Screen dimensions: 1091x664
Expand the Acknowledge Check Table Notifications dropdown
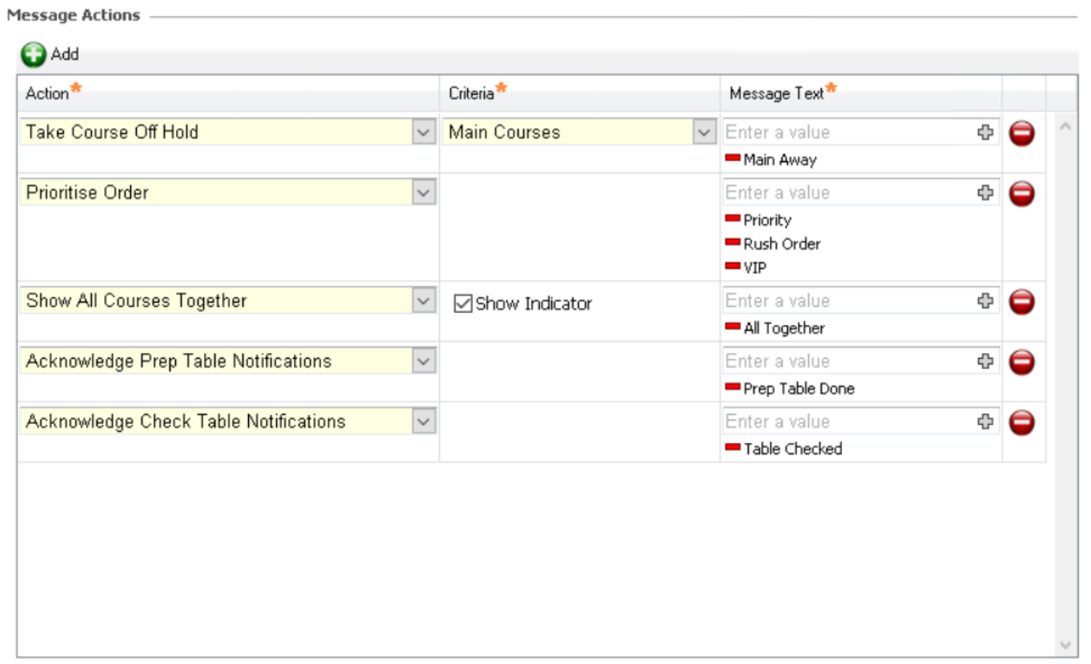[x=423, y=422]
